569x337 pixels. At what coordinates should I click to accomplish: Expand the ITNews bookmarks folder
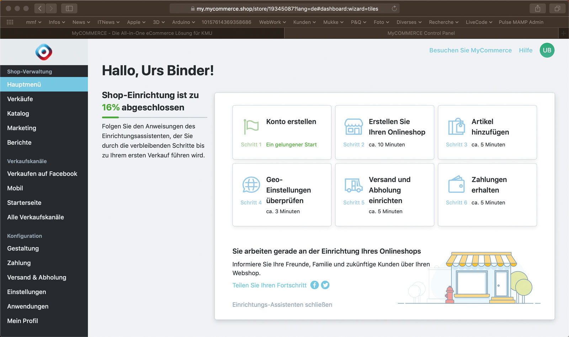pyautogui.click(x=108, y=22)
